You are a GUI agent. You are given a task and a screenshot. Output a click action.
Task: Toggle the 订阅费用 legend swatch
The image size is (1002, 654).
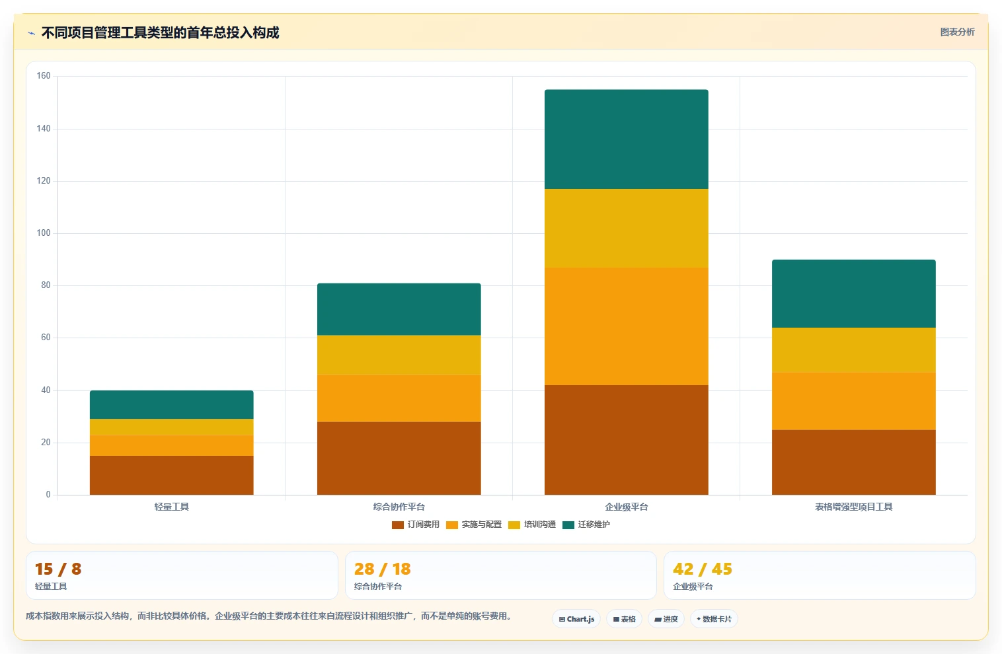coord(397,525)
